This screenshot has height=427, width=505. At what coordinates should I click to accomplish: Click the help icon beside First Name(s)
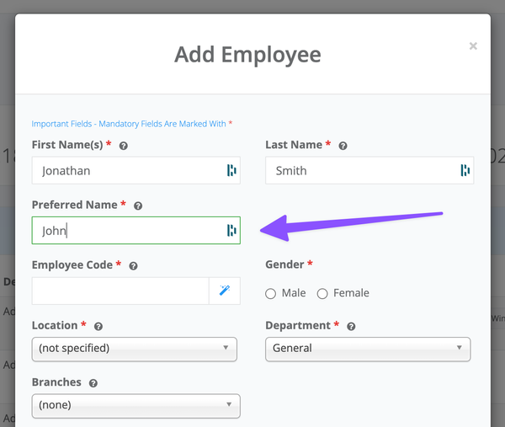point(123,146)
